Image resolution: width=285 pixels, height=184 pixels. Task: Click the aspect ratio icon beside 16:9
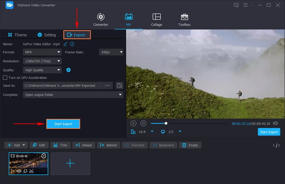pyautogui.click(x=133, y=132)
